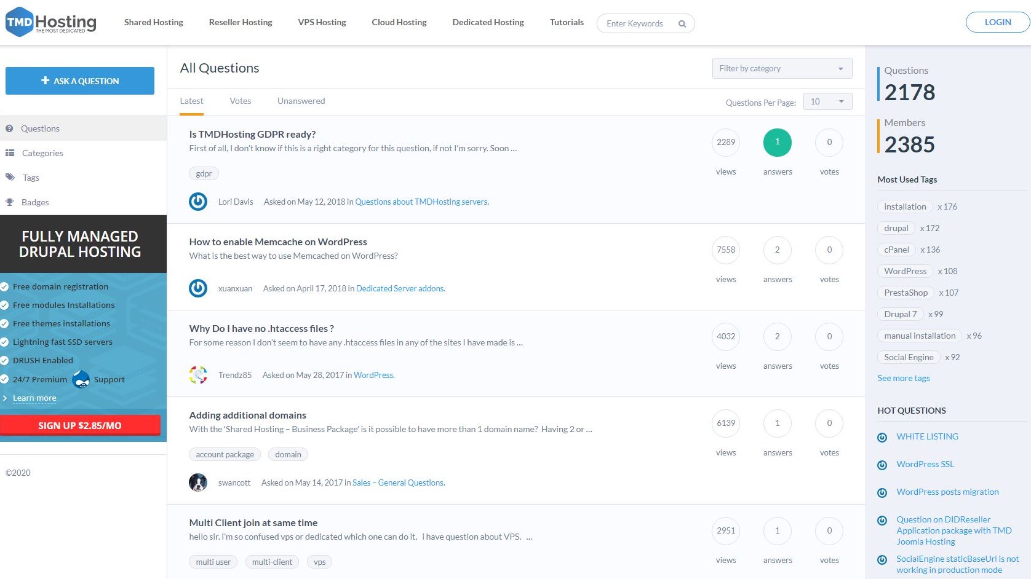1031x579 pixels.
Task: Click the plus icon on Ask a Question
Action: (x=45, y=81)
